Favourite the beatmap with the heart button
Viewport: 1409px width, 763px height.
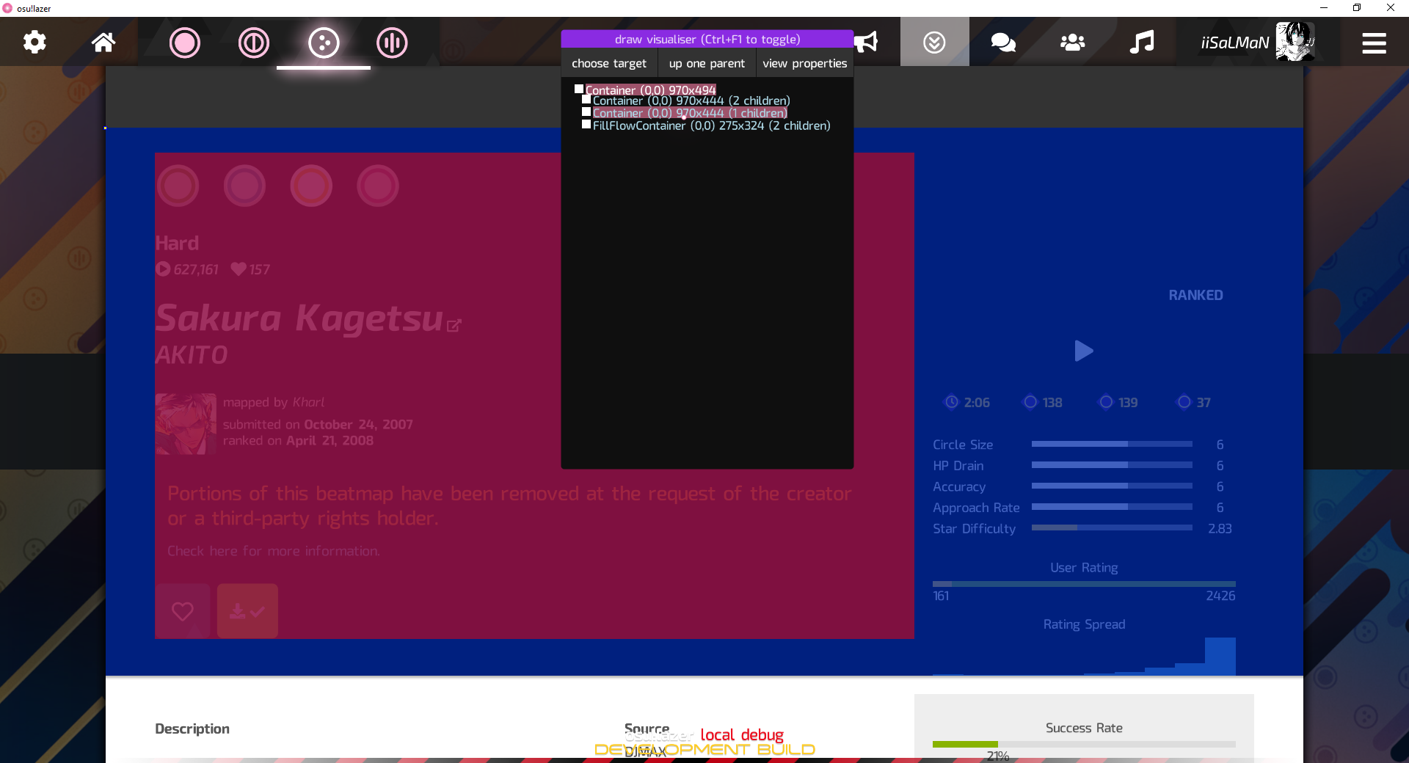click(x=183, y=610)
